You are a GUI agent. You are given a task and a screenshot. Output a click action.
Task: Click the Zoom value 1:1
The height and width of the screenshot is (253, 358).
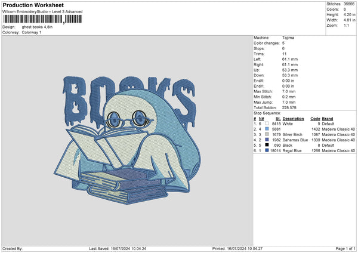(346, 25)
